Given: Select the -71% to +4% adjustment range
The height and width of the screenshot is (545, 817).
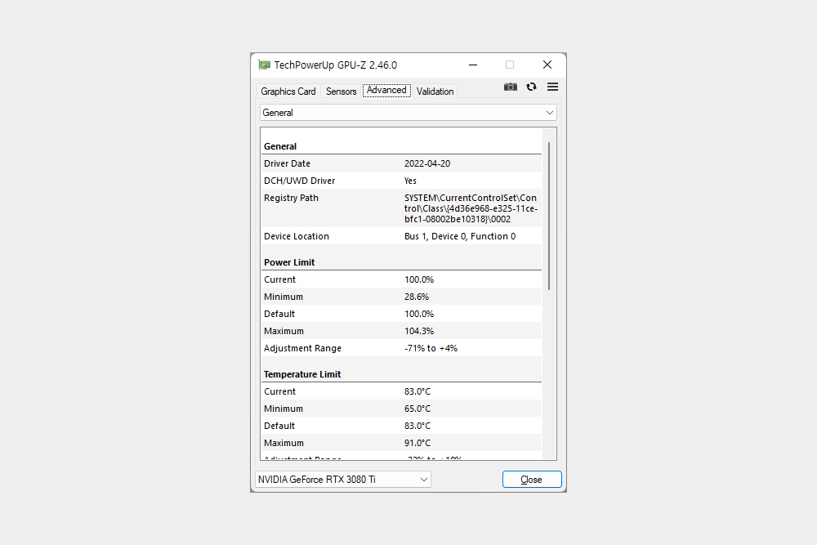Looking at the screenshot, I should [431, 349].
